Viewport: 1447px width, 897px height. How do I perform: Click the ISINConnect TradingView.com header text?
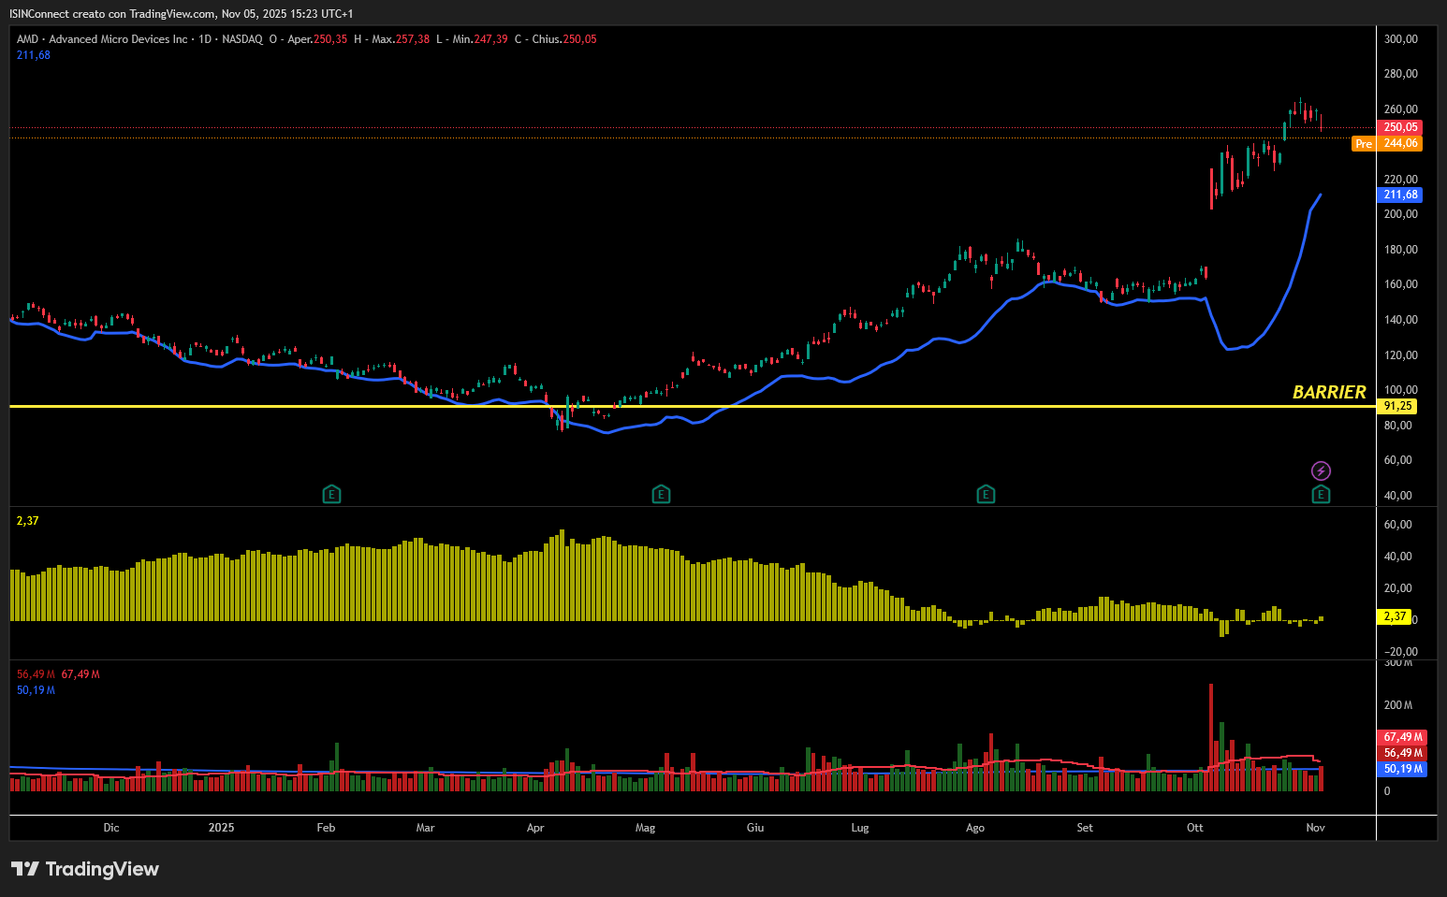pyautogui.click(x=182, y=14)
